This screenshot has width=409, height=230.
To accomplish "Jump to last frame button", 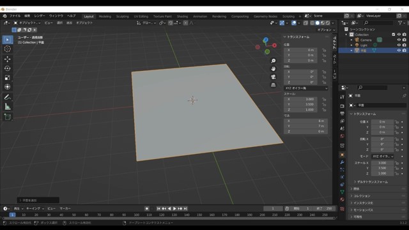I will 185,209.
